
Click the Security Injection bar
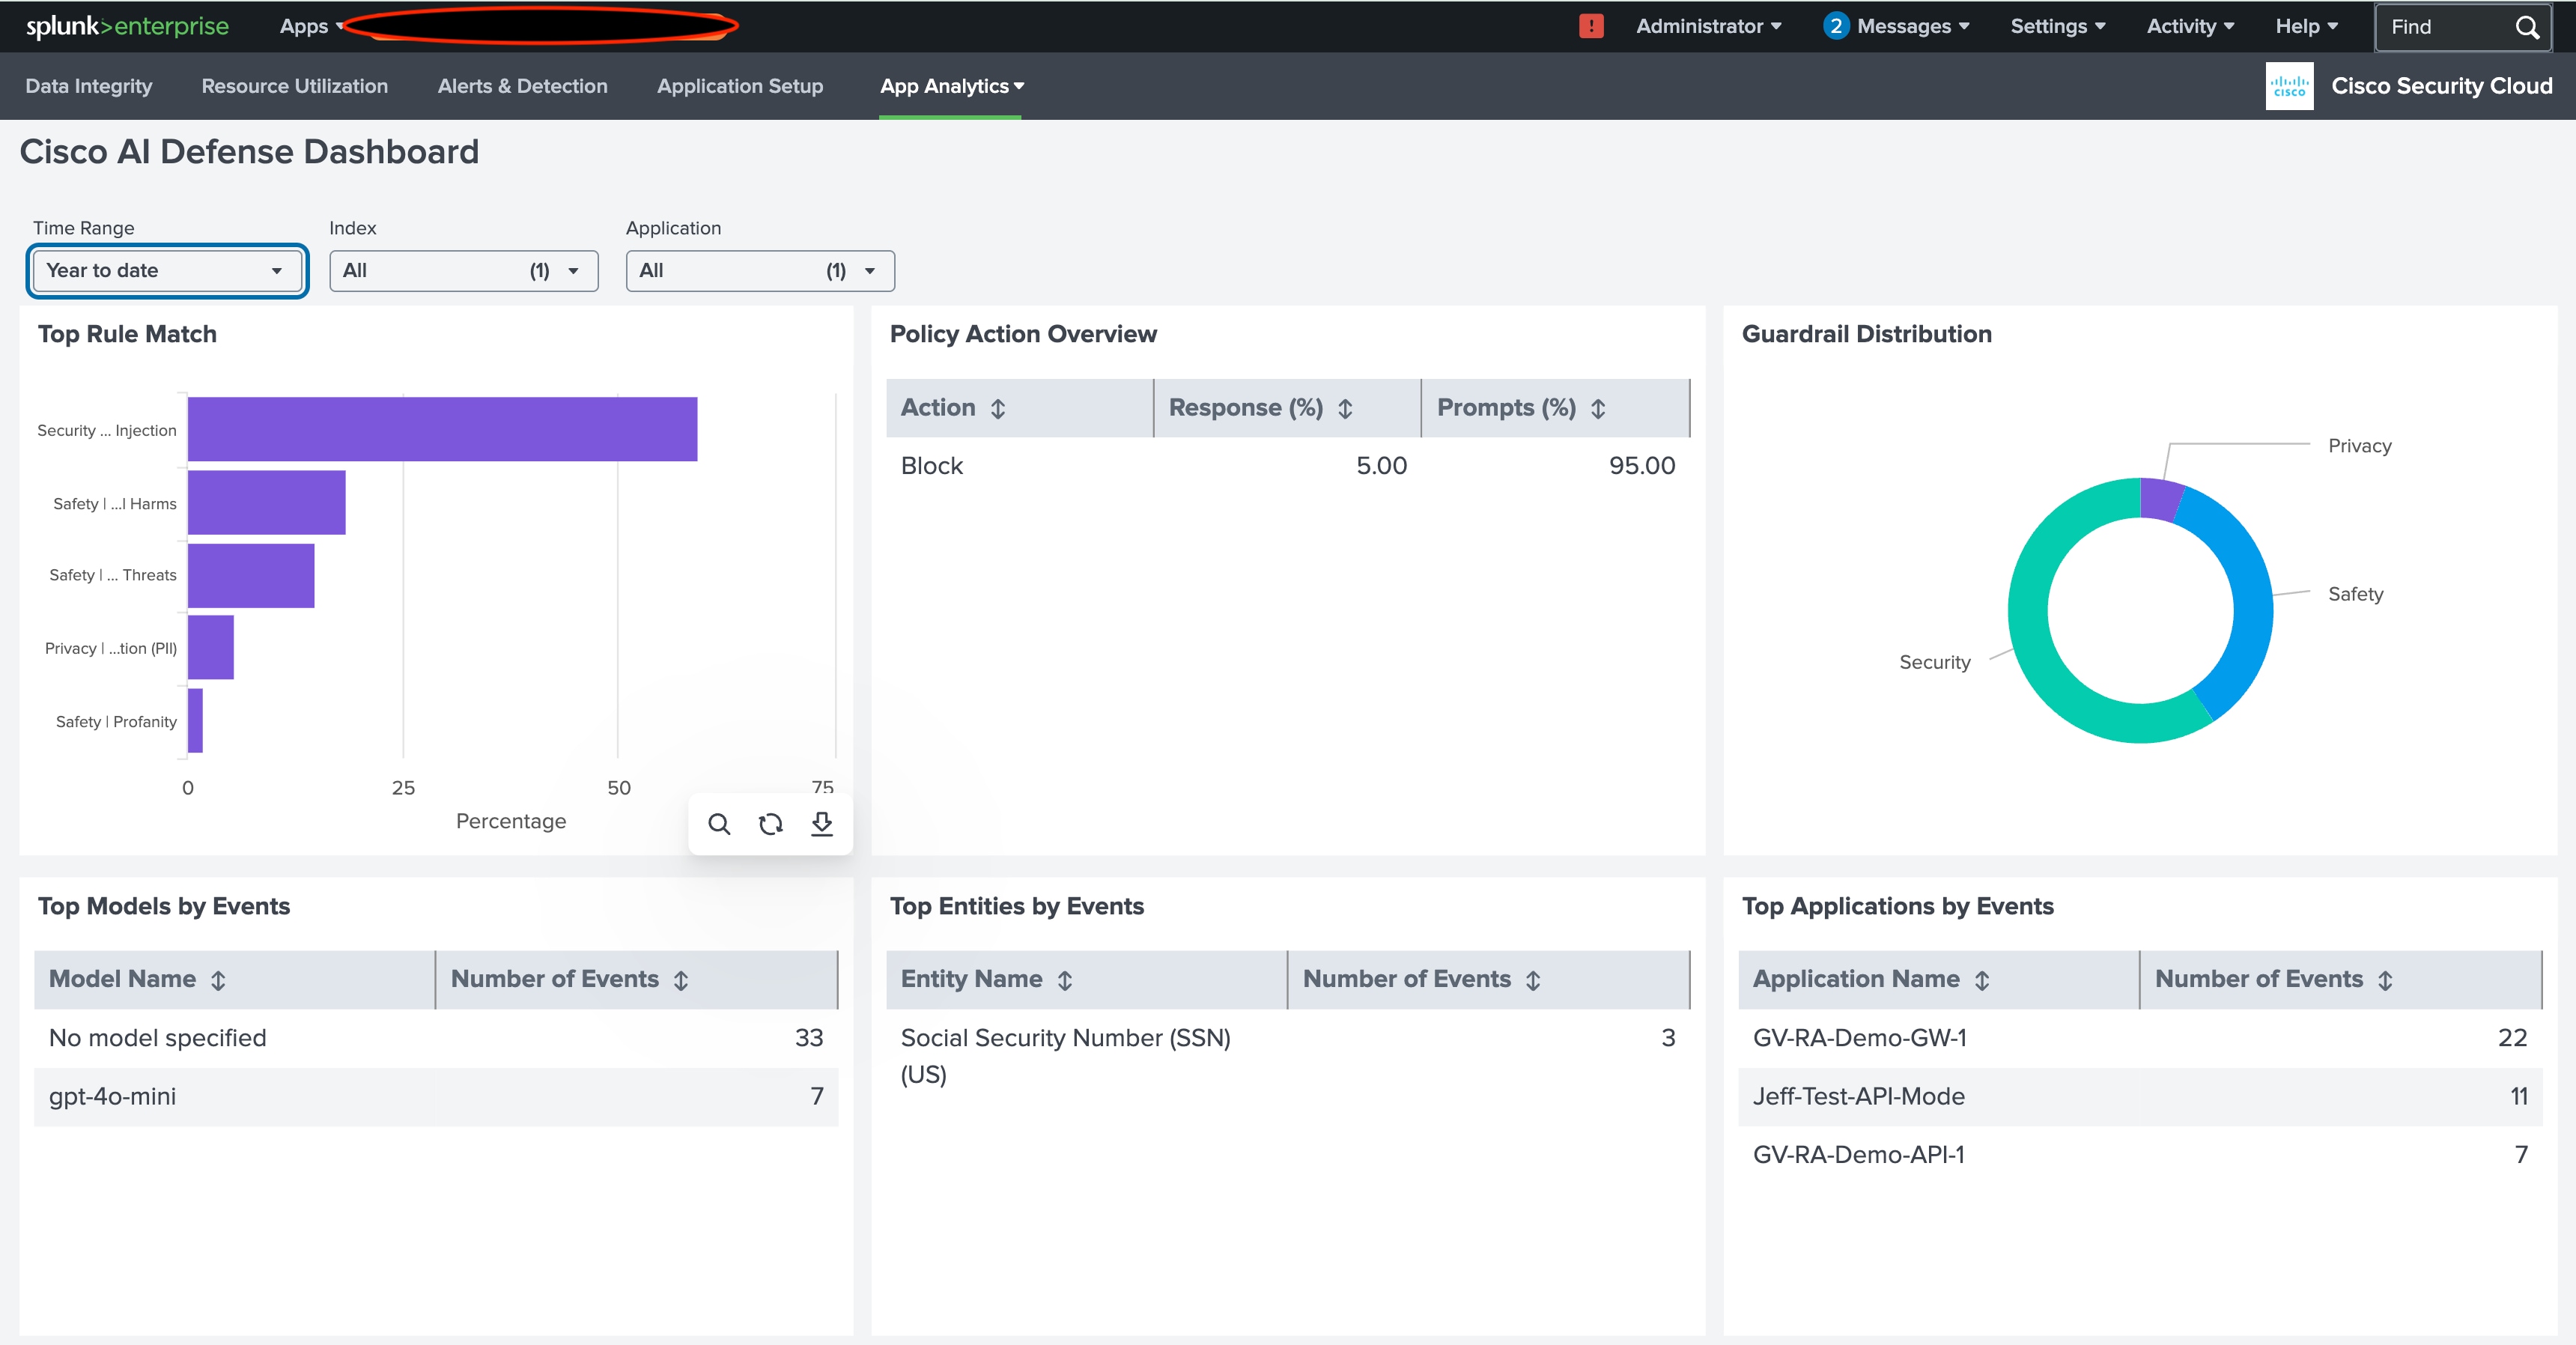pos(442,429)
